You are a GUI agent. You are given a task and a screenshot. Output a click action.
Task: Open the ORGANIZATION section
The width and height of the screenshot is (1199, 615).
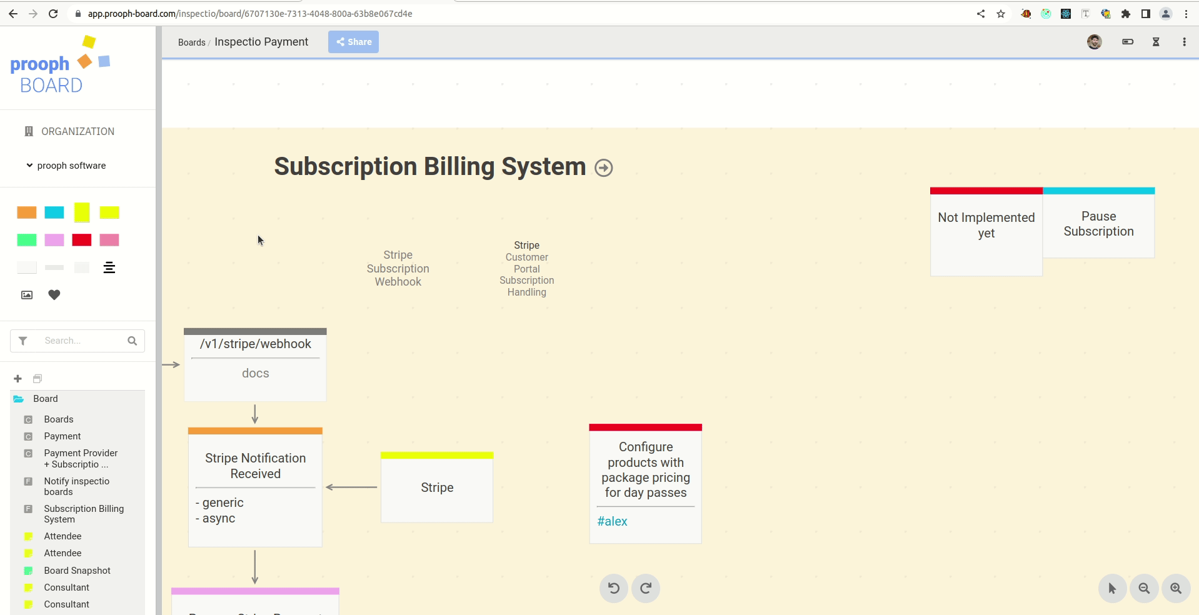point(69,131)
